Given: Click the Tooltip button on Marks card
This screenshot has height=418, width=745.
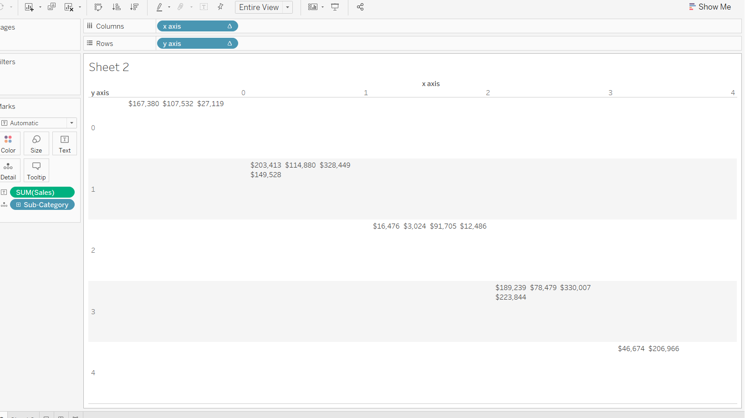Looking at the screenshot, I should click(36, 170).
